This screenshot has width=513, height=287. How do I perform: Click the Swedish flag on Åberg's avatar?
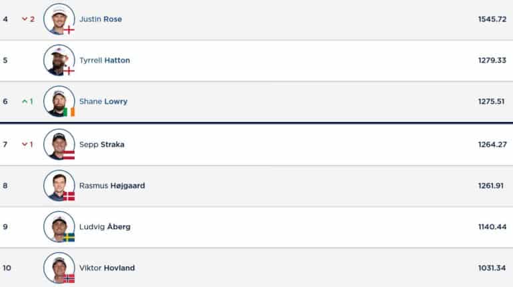(x=69, y=238)
